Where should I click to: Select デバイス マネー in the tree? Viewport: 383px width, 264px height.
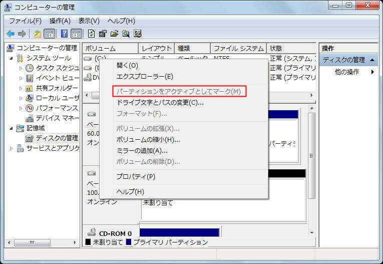(x=57, y=118)
